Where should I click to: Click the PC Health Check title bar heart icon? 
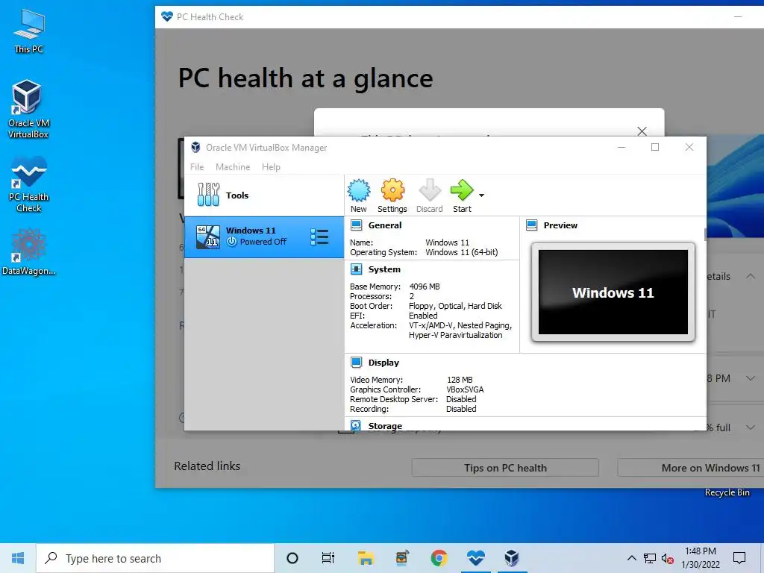pos(166,16)
